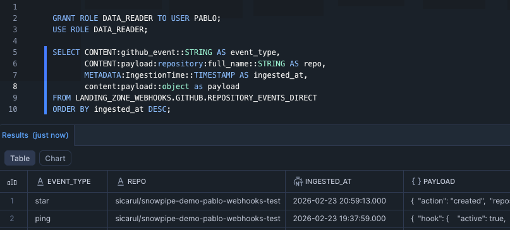The width and height of the screenshot is (510, 230).
Task: Click line number 5 in the gutter
Action: 15,52
